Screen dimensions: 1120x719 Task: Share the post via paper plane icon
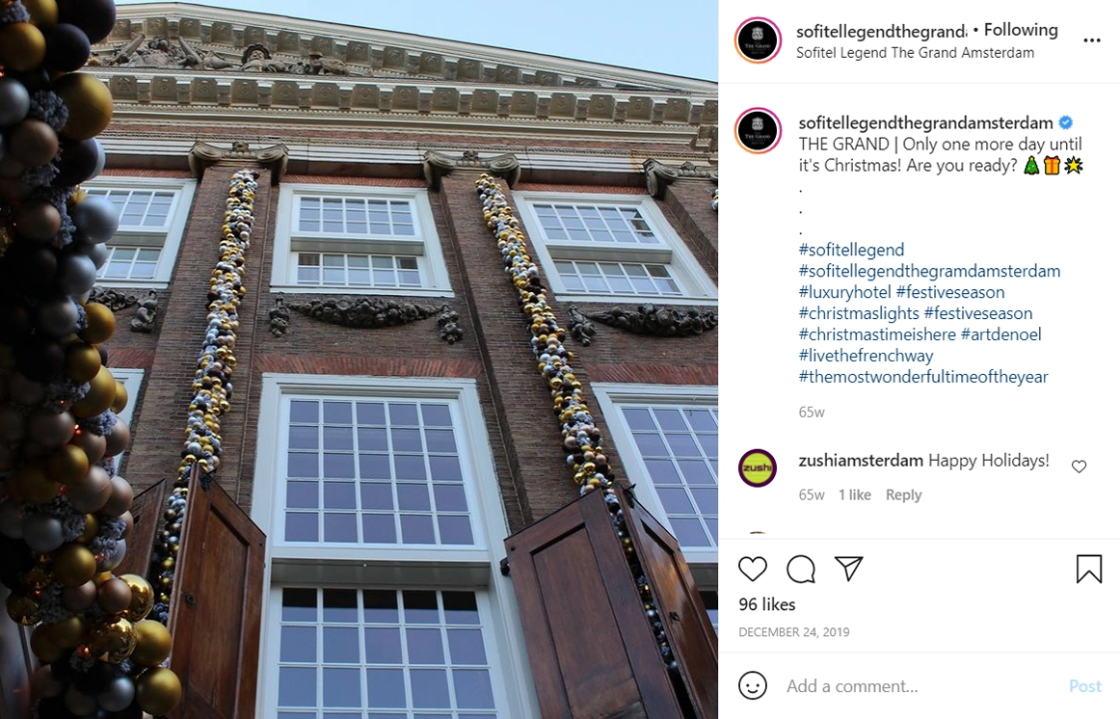[x=848, y=569]
